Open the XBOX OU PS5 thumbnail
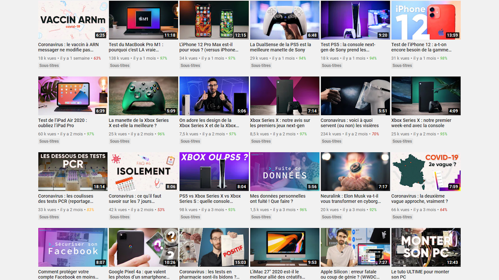The height and width of the screenshot is (280, 499). point(214,171)
